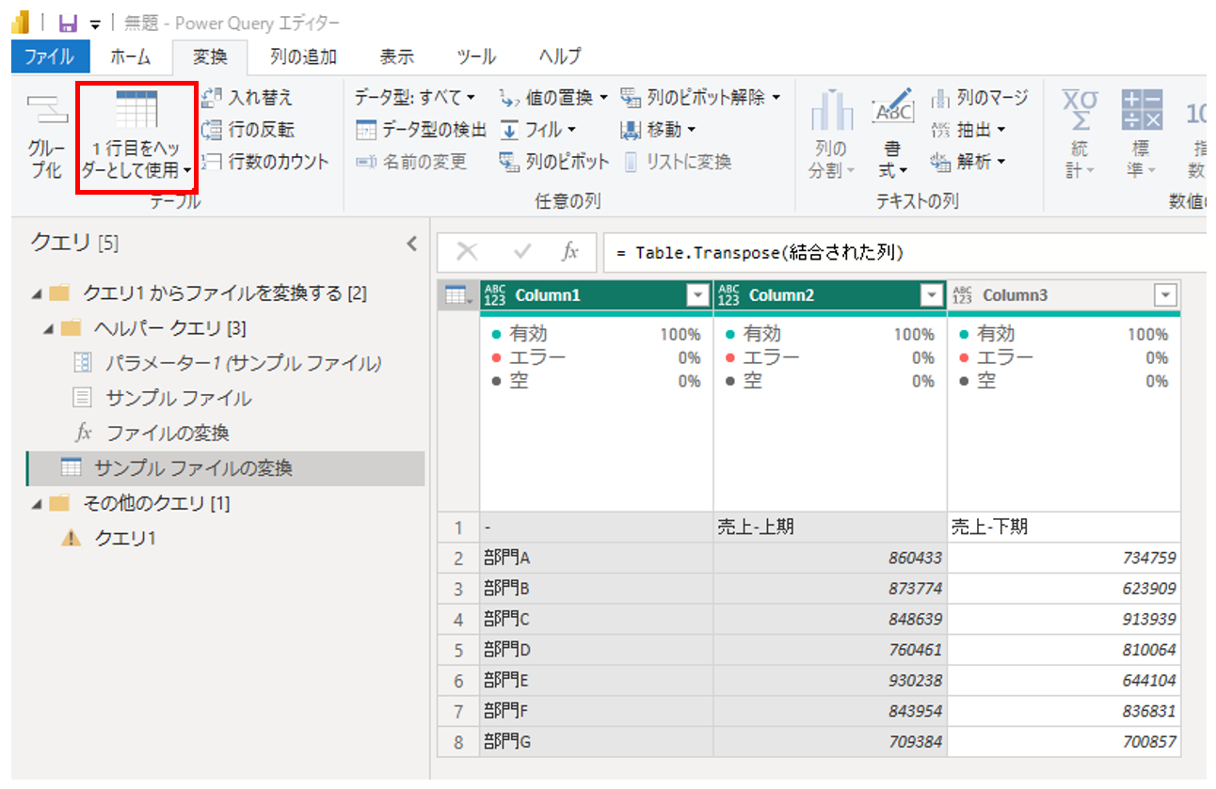Open the フィル dropdown
Screen dimensions: 1216x789
(537, 130)
